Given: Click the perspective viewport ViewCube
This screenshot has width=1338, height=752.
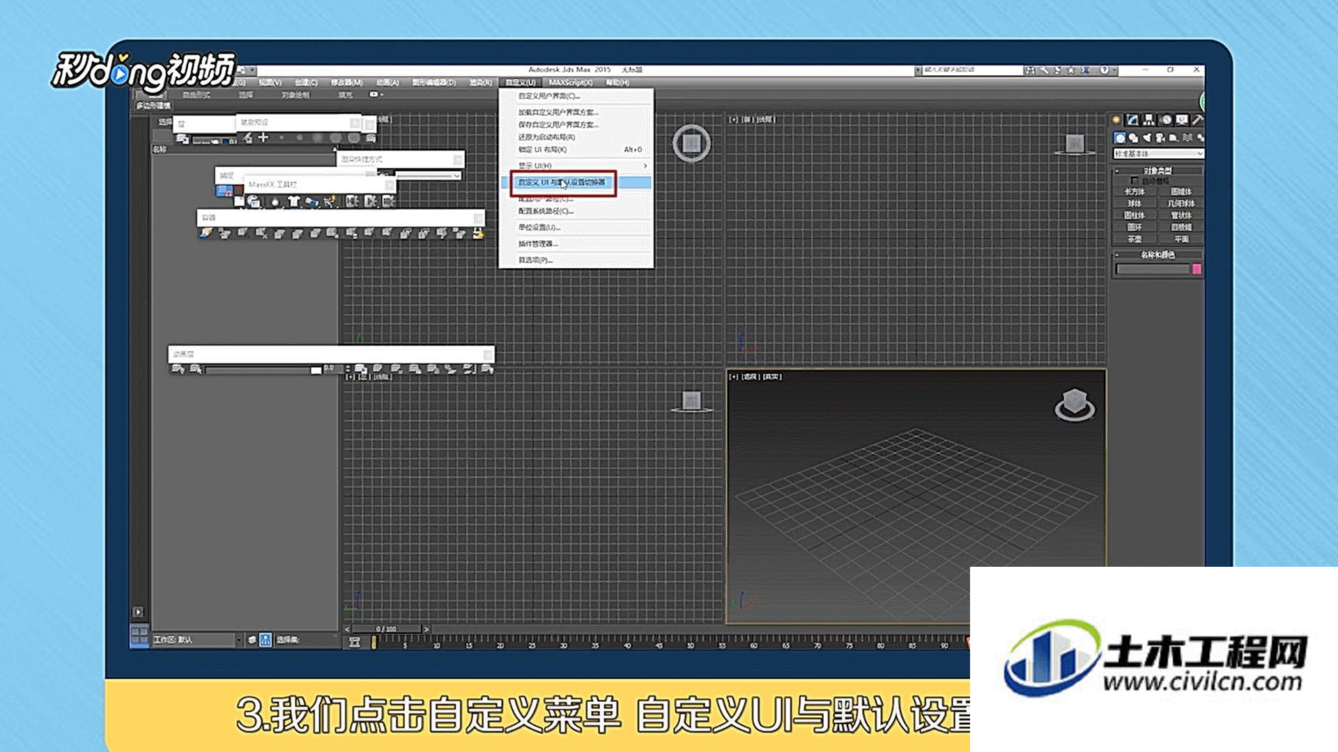Looking at the screenshot, I should 1075,405.
